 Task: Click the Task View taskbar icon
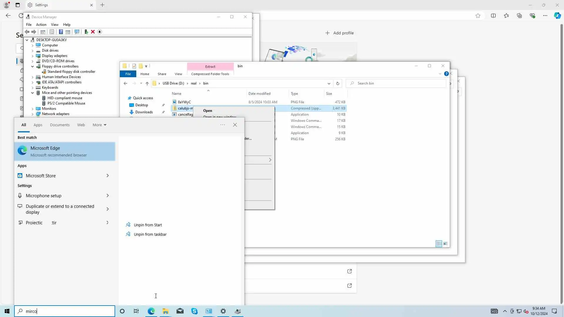(x=136, y=311)
